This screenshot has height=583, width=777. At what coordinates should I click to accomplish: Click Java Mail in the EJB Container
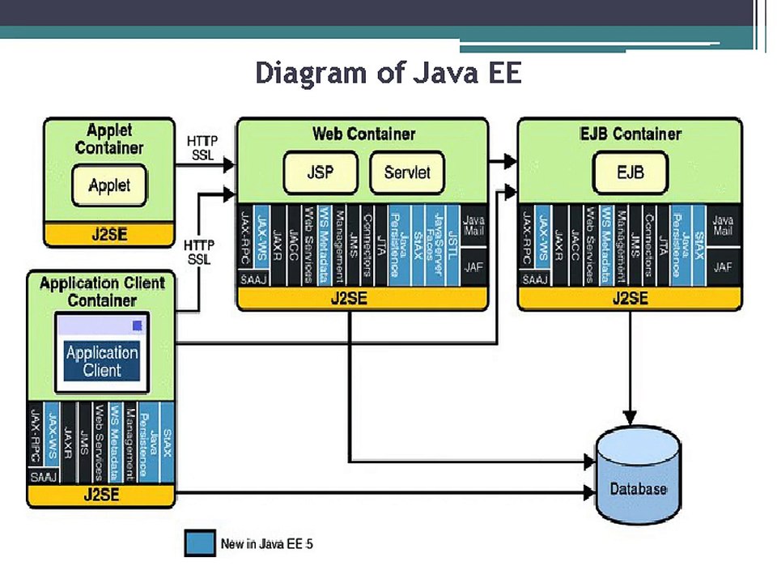click(723, 226)
